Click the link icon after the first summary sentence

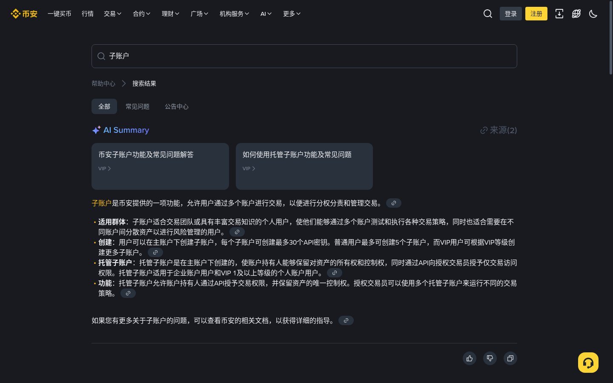click(x=394, y=203)
